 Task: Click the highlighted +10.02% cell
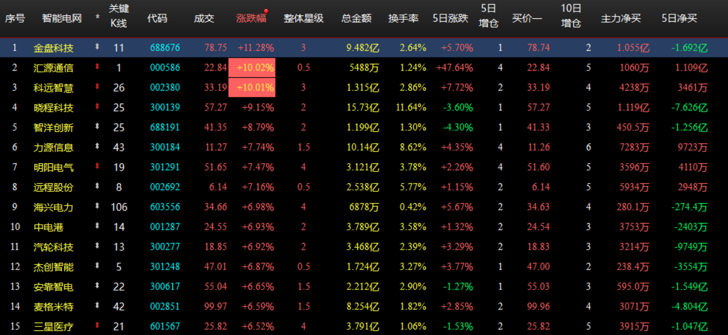[x=255, y=68]
